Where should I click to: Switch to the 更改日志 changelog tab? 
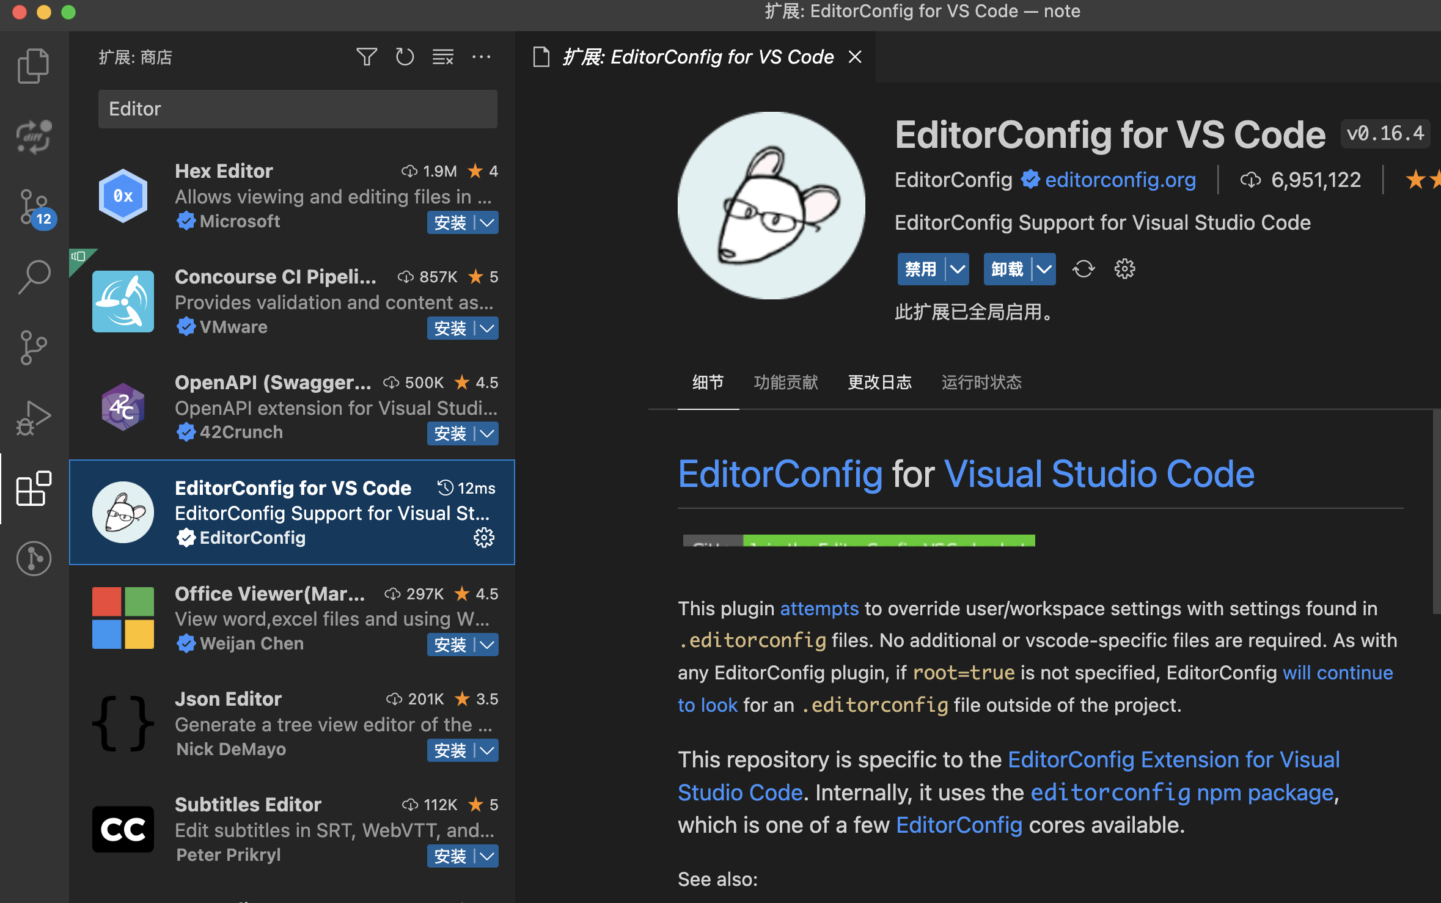[x=880, y=382]
